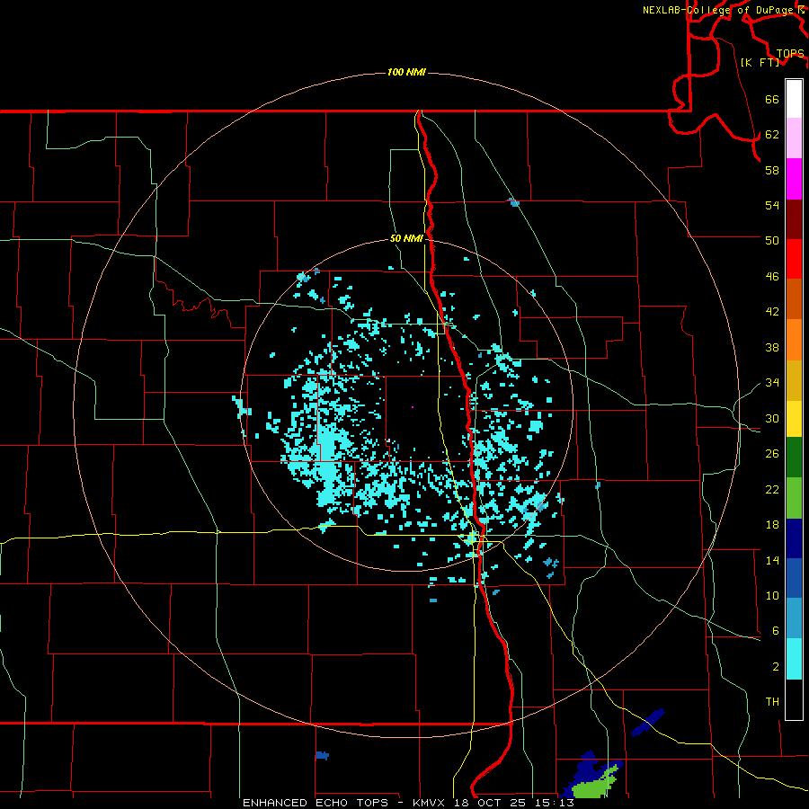Click the legend value "30"
The width and height of the screenshot is (809, 809).
(772, 418)
